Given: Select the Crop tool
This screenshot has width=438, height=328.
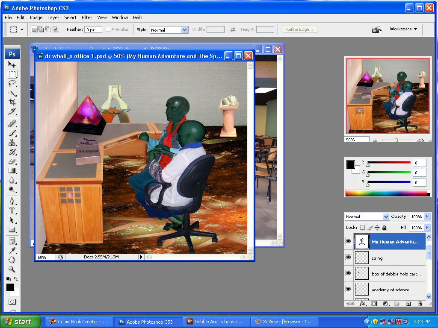Looking at the screenshot, I should tap(12, 102).
